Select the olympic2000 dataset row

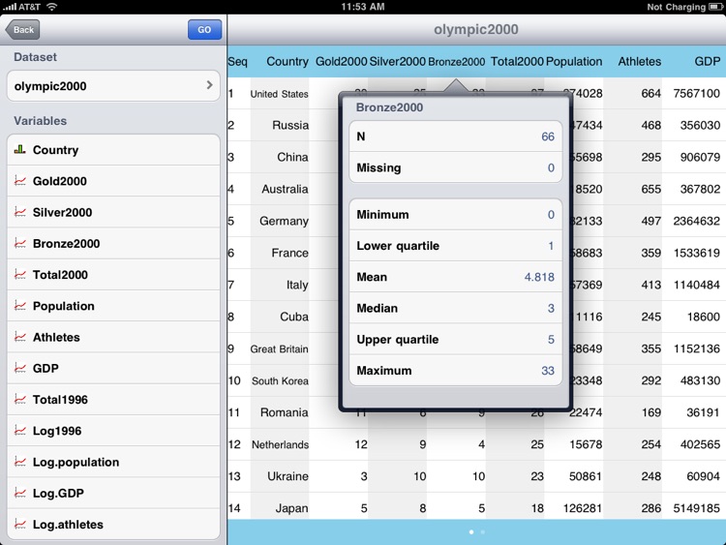click(x=113, y=86)
